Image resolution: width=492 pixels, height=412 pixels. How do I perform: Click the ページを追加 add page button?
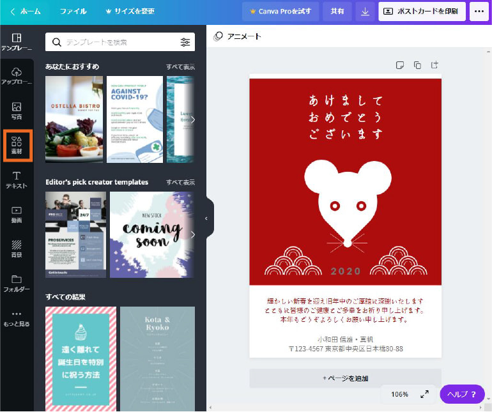tap(345, 378)
